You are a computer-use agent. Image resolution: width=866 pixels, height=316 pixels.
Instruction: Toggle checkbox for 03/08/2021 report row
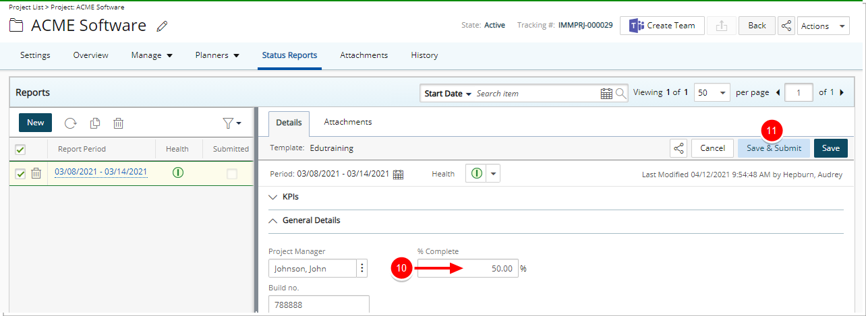[20, 174]
